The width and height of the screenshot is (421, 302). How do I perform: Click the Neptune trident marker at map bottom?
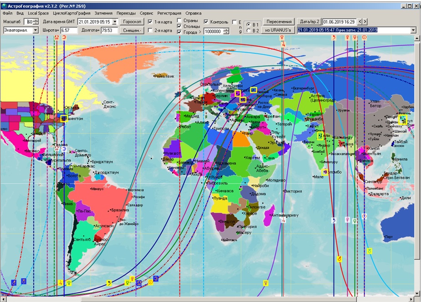click(265, 283)
